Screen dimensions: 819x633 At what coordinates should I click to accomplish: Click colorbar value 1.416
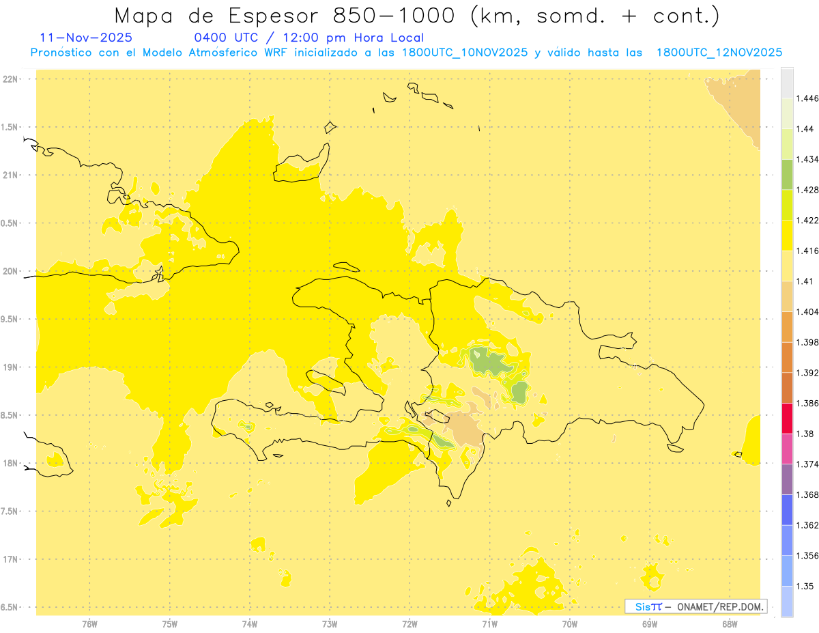[807, 251]
